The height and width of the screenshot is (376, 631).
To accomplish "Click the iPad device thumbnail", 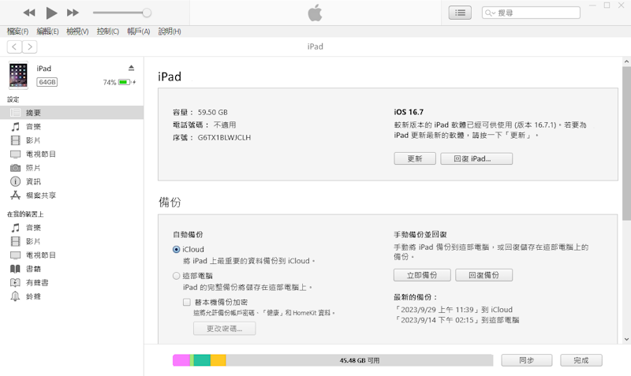I will click(18, 75).
